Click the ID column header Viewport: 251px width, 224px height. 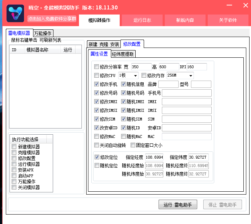[x=17, y=50]
